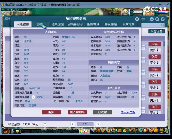The image size is (172, 139).
Task: Open the 锦衣/染色 tab
Action: point(111,24)
